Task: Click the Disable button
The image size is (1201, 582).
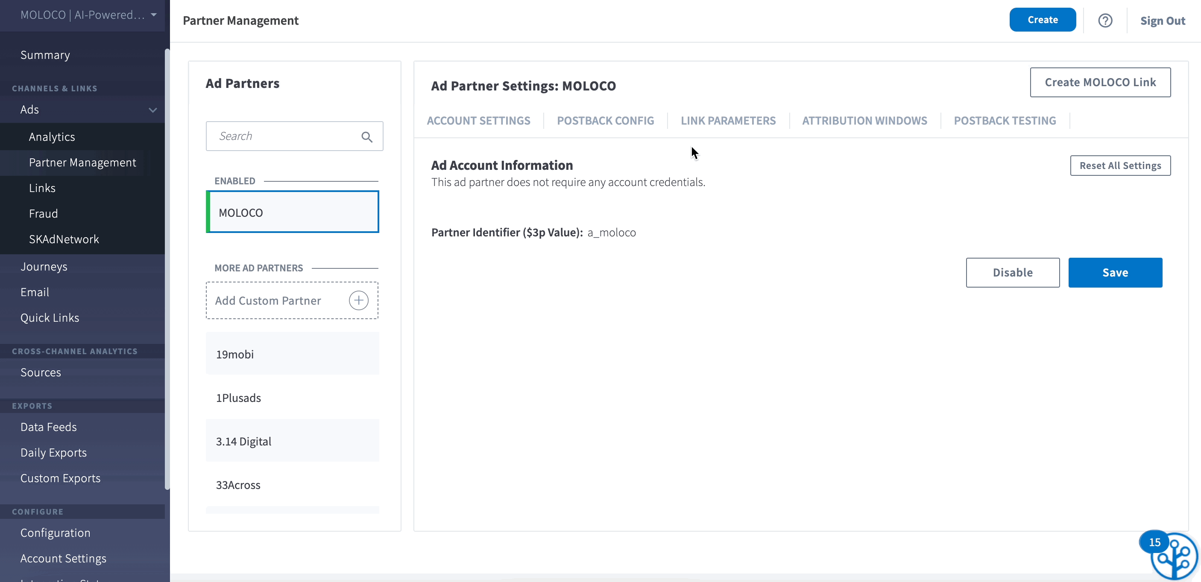Action: click(x=1012, y=272)
